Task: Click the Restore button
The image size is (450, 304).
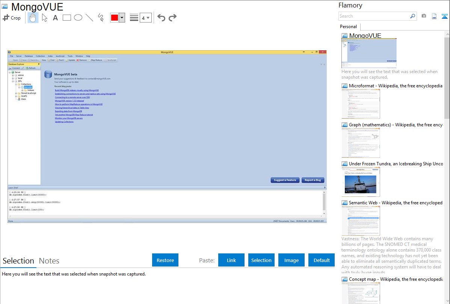Action: 165,260
